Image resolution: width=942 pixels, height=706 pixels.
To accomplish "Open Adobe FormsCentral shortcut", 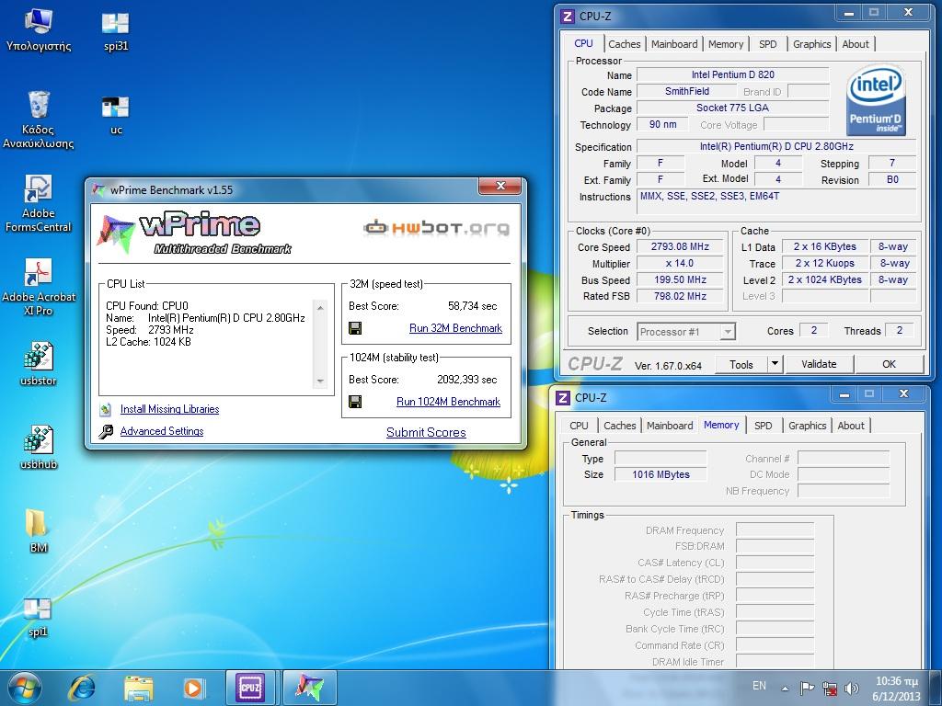I will (39, 203).
